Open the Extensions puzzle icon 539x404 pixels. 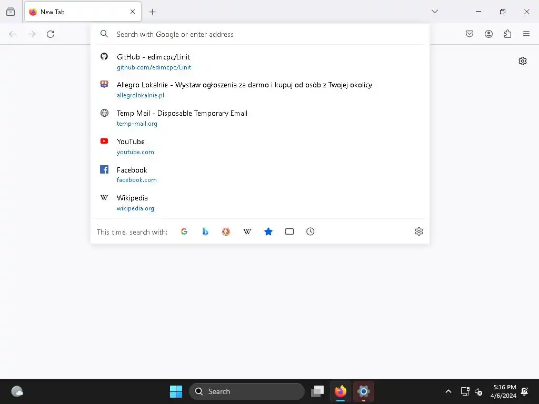click(507, 34)
